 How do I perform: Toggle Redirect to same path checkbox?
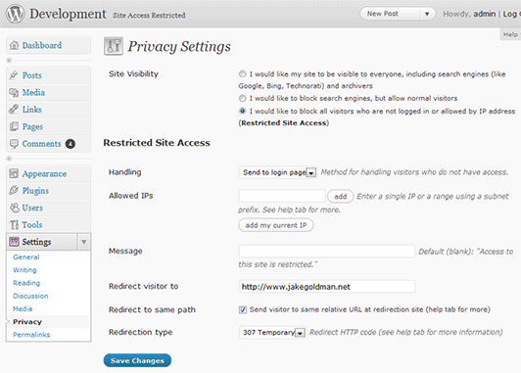[242, 309]
